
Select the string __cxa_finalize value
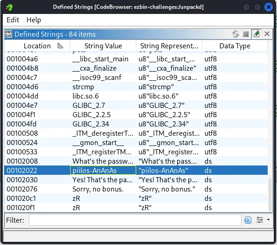click(94, 68)
